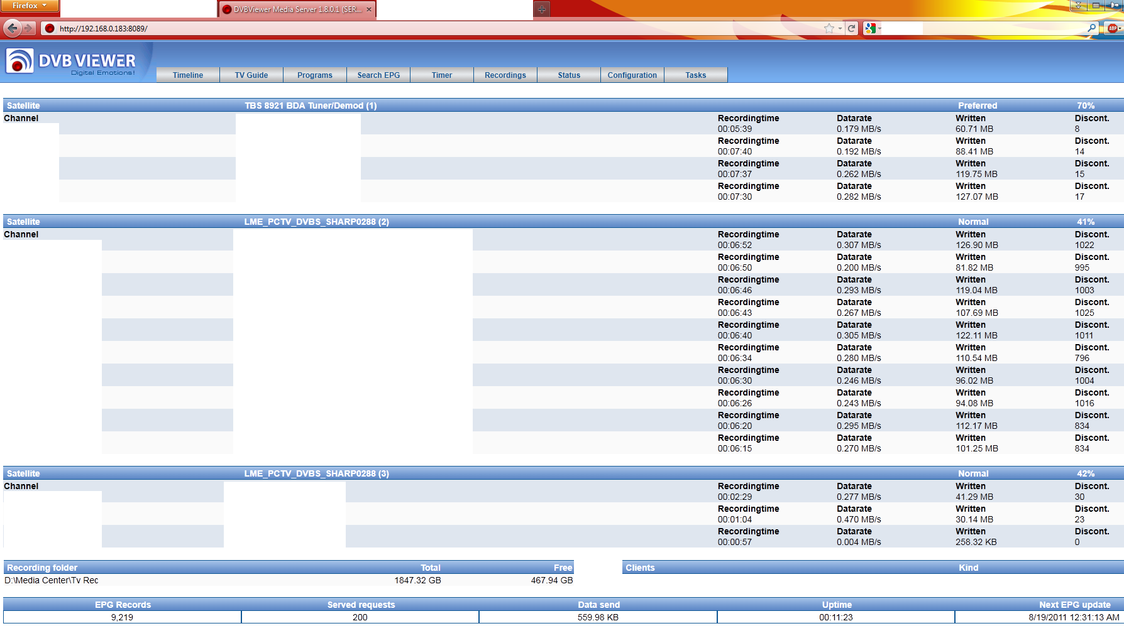The height and width of the screenshot is (626, 1124).
Task: Select datarate value 0.305 MB/s
Action: [859, 335]
